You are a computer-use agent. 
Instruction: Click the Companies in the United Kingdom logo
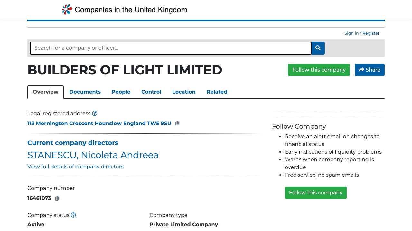124,9
